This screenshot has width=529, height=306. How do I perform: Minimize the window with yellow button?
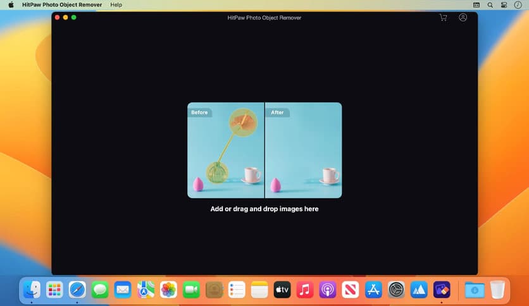coord(65,18)
